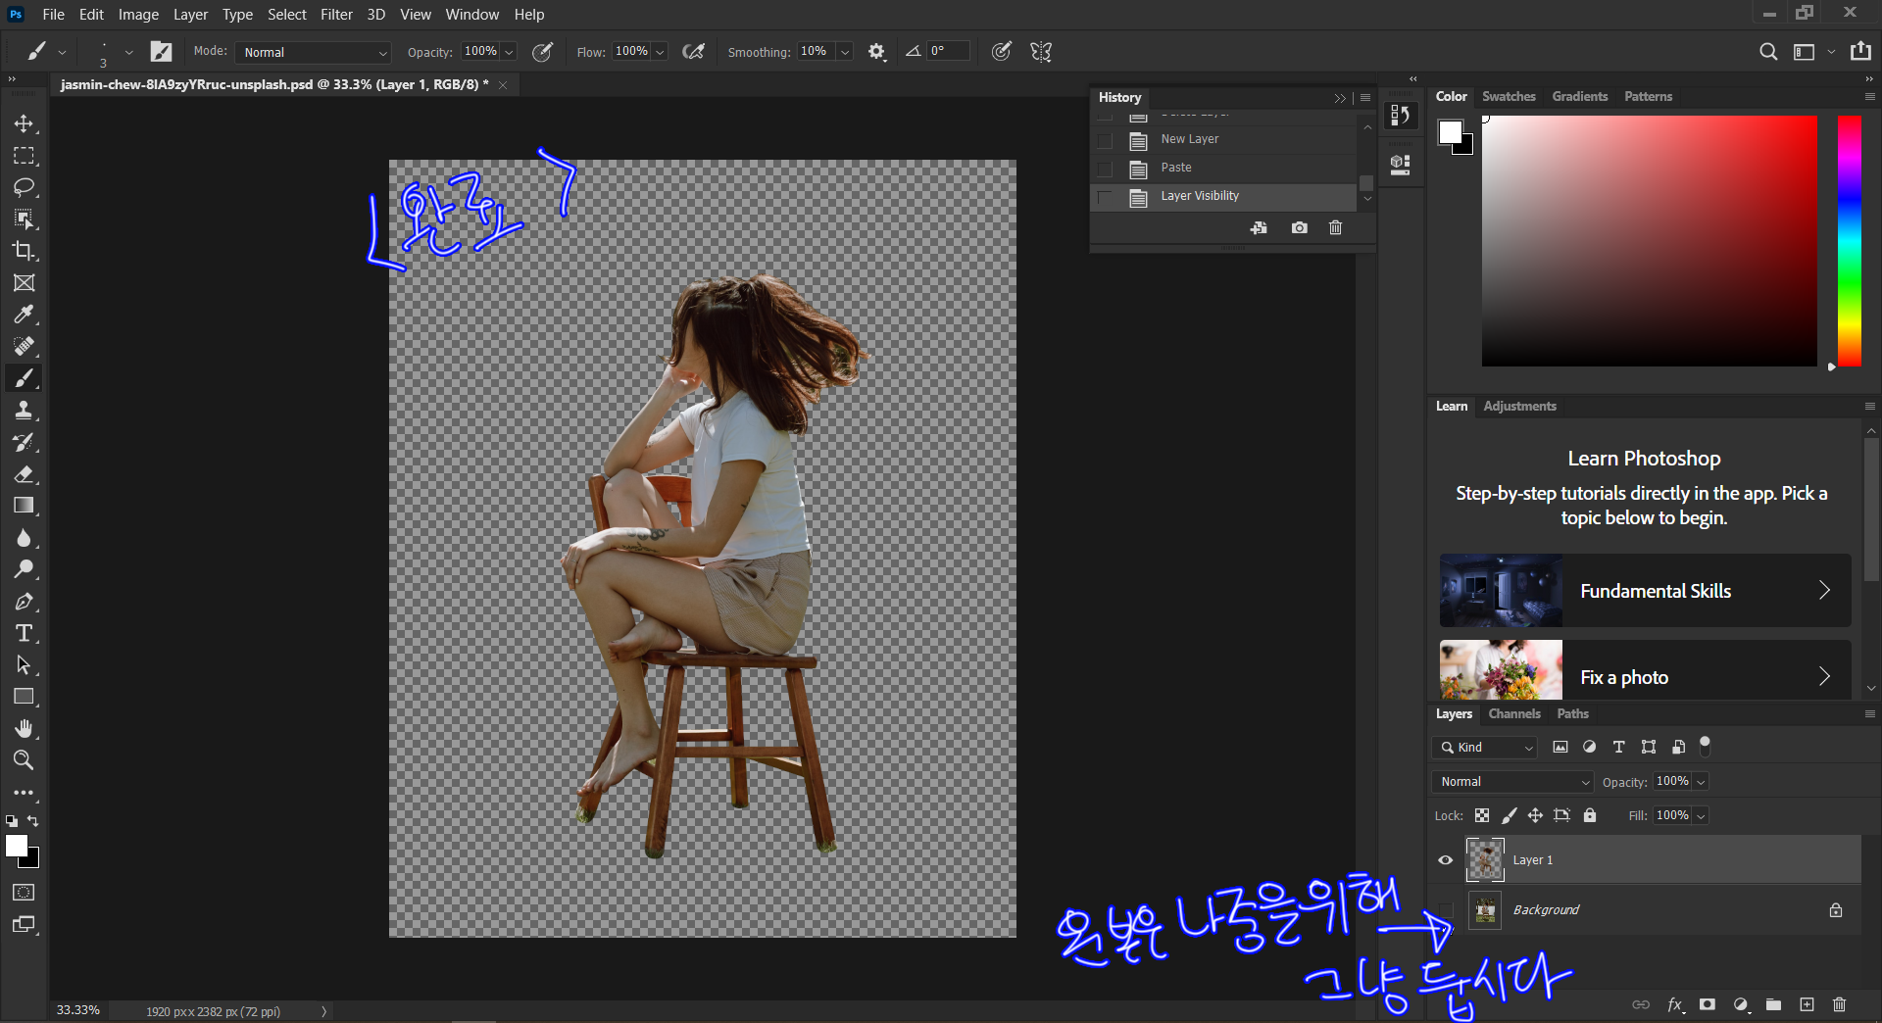Open the Filter menu

point(335,15)
